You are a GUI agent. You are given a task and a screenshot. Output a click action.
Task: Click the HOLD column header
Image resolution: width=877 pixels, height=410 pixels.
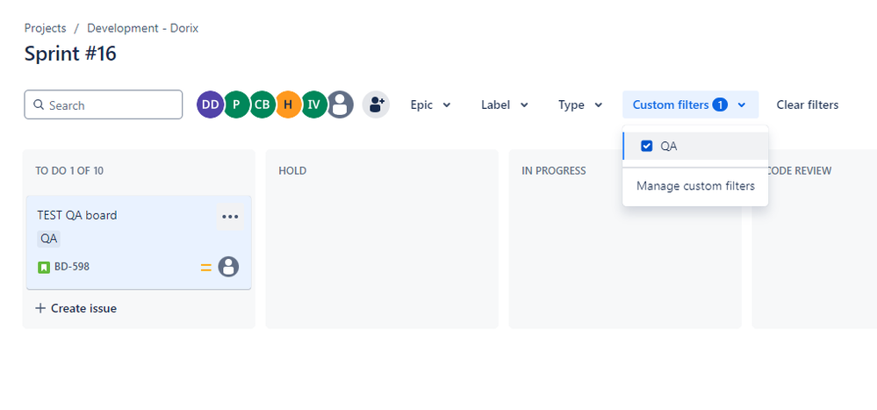coord(292,171)
